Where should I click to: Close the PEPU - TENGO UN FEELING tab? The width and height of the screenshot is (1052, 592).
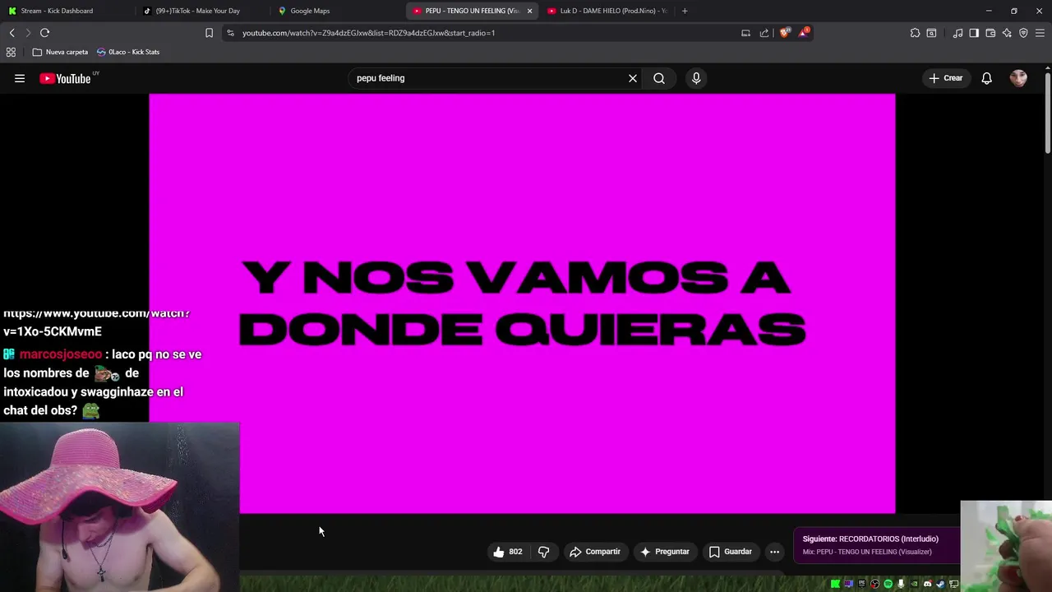click(x=529, y=11)
